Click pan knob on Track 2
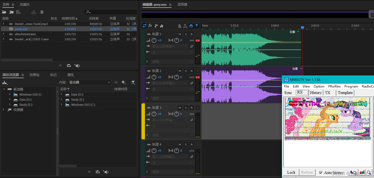374x178 pixels. 176,77
